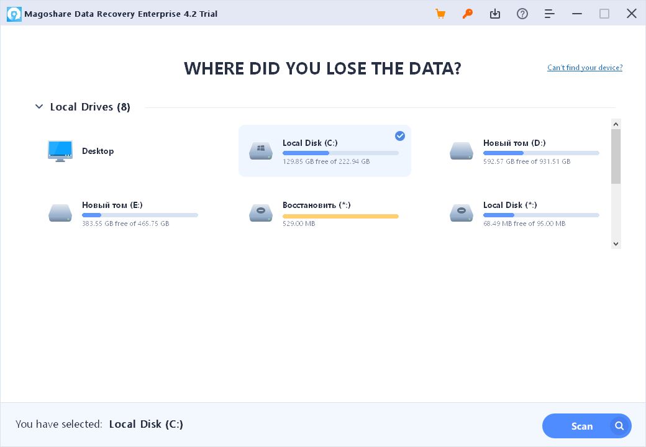The height and width of the screenshot is (447, 646).
Task: Click the yellow capacity bar of Восстановить drive
Action: (x=340, y=216)
